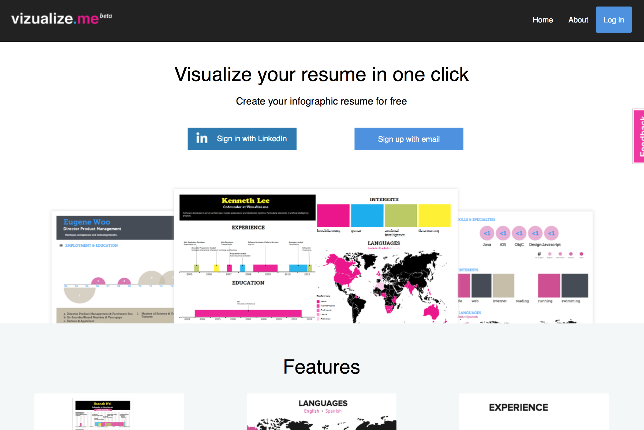This screenshot has width=644, height=430.
Task: Open the Eugene Woo resume sample
Action: pos(113,267)
